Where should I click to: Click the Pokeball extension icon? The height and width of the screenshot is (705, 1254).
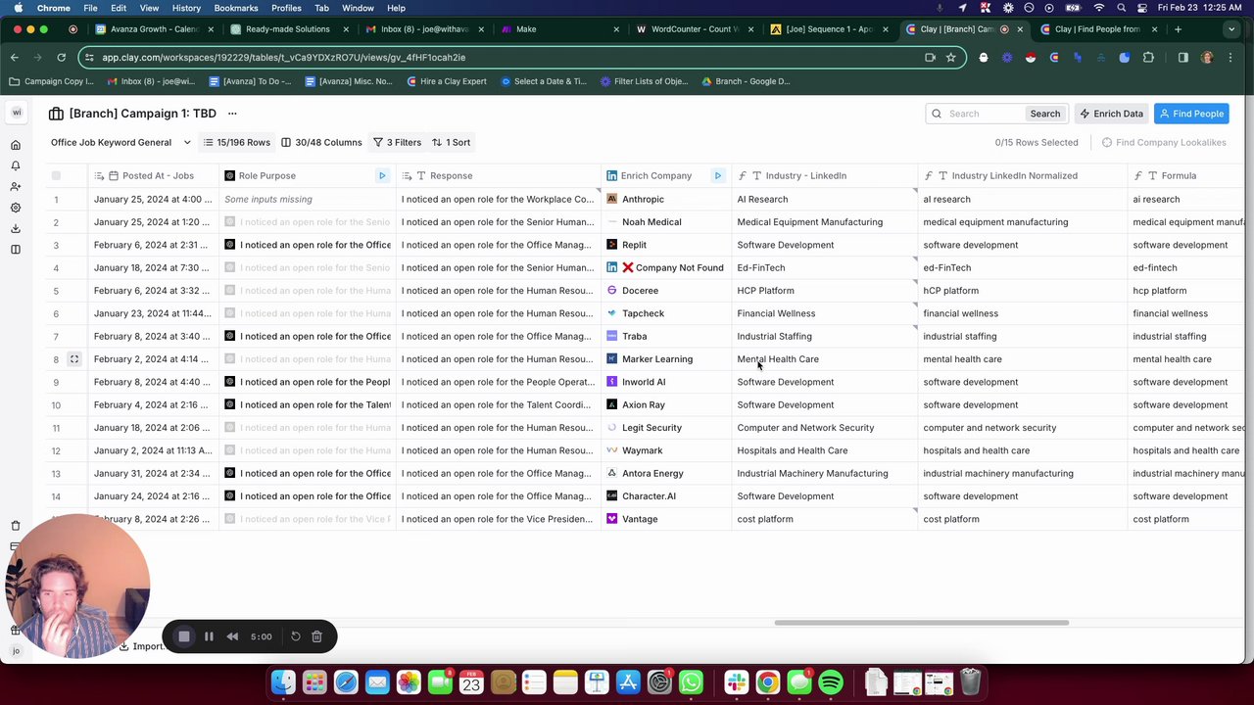[1030, 57]
